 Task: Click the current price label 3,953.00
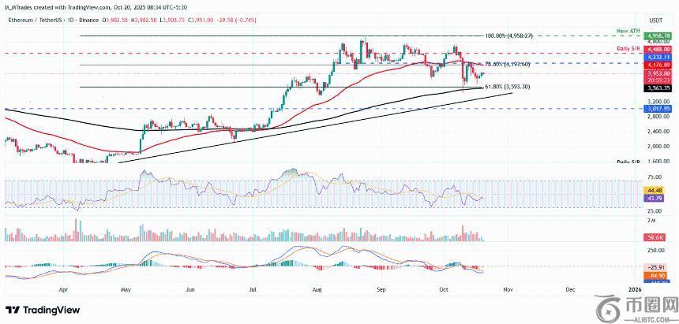coord(657,73)
